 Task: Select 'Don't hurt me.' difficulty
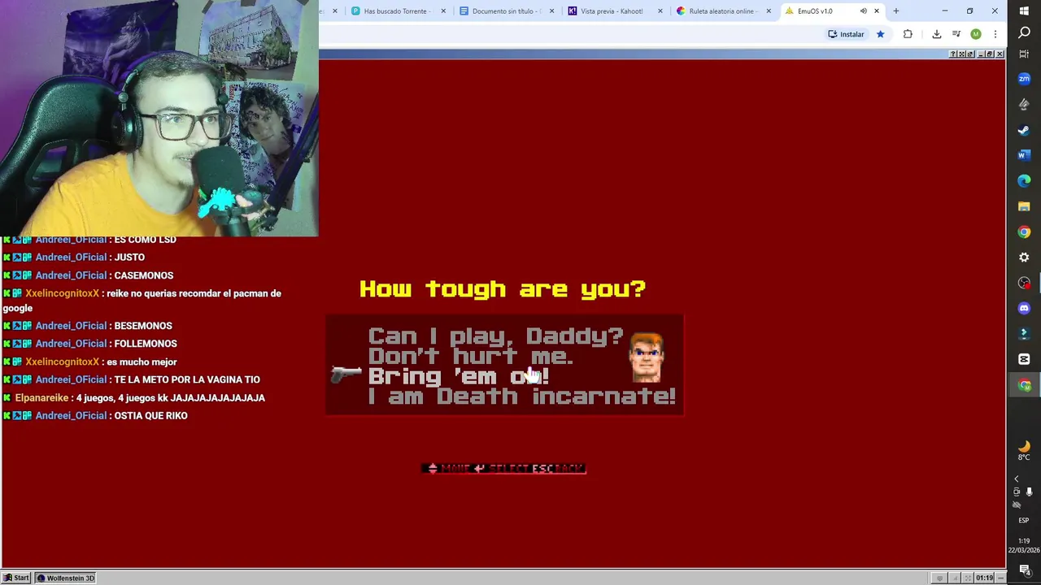(471, 356)
